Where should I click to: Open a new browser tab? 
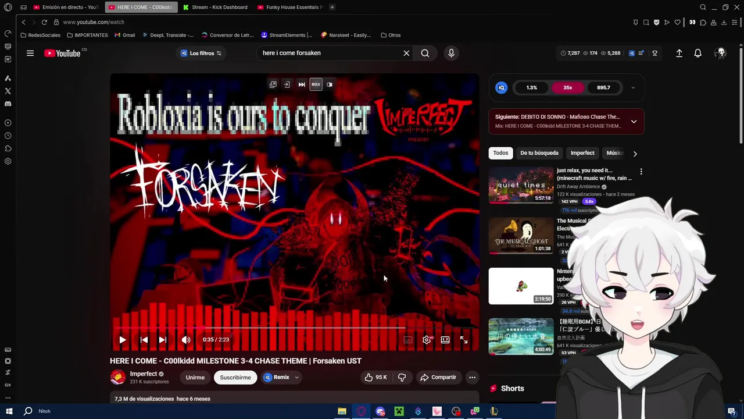tap(332, 7)
